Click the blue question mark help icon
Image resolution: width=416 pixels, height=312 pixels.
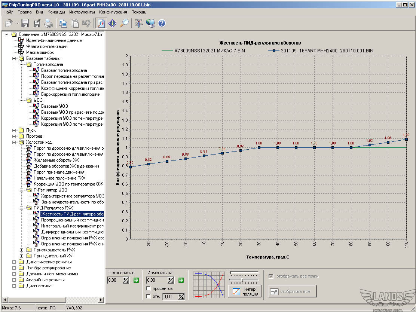tap(162, 23)
